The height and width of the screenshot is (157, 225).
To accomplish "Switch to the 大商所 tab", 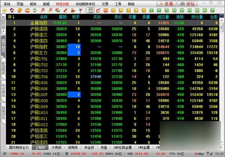I will pos(56,147).
